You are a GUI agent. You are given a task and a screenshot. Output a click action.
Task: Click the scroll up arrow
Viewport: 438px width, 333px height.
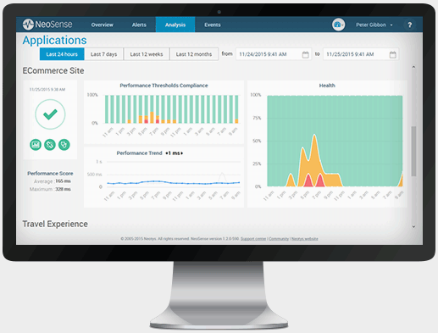tap(413, 67)
